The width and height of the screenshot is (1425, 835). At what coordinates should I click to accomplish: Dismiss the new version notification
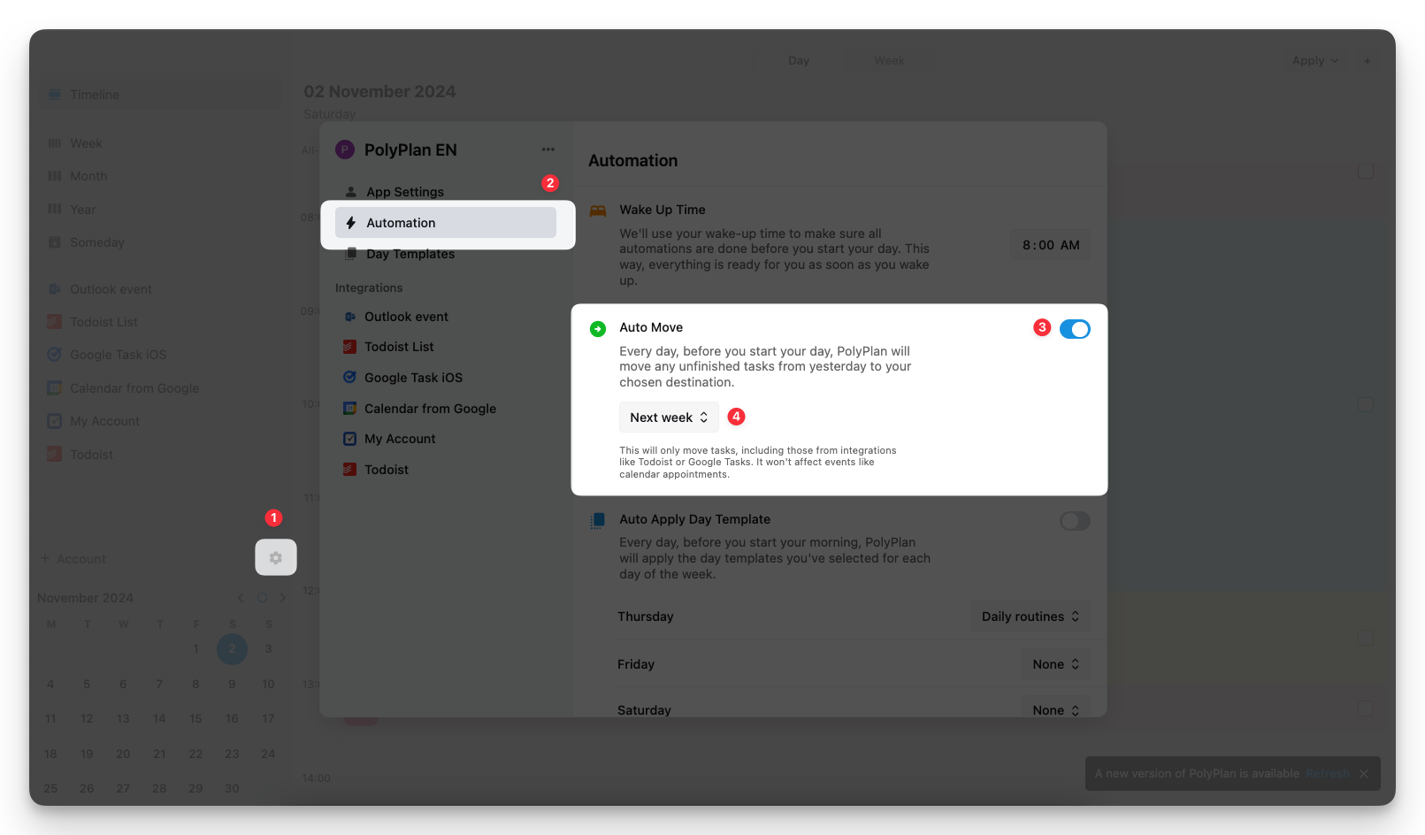pyautogui.click(x=1364, y=774)
